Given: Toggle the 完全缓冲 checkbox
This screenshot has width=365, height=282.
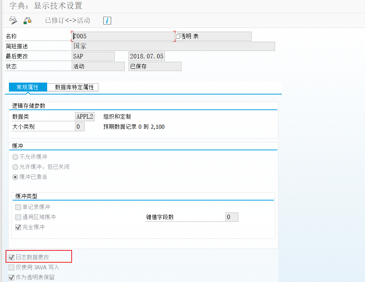Looking at the screenshot, I should [18, 227].
